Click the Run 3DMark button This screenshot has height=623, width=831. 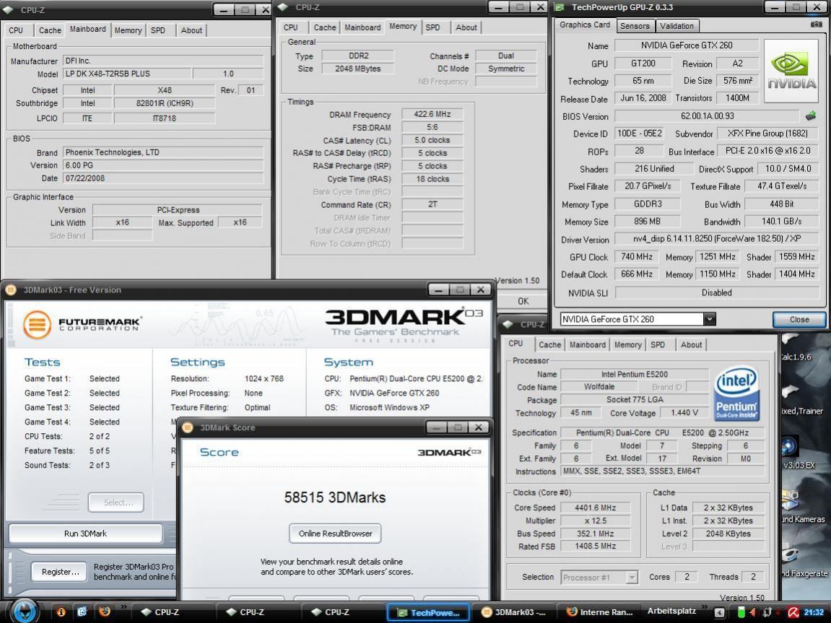pyautogui.click(x=85, y=533)
